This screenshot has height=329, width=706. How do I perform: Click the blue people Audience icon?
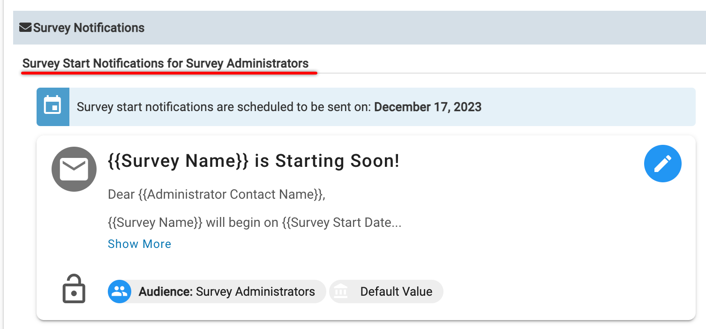120,292
